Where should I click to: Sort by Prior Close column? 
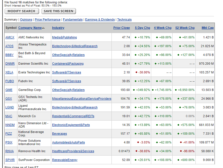click(x=121, y=28)
